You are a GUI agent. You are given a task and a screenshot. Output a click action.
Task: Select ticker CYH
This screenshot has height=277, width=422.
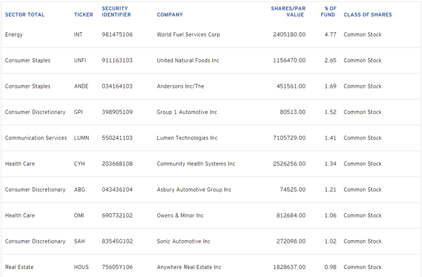coord(79,164)
